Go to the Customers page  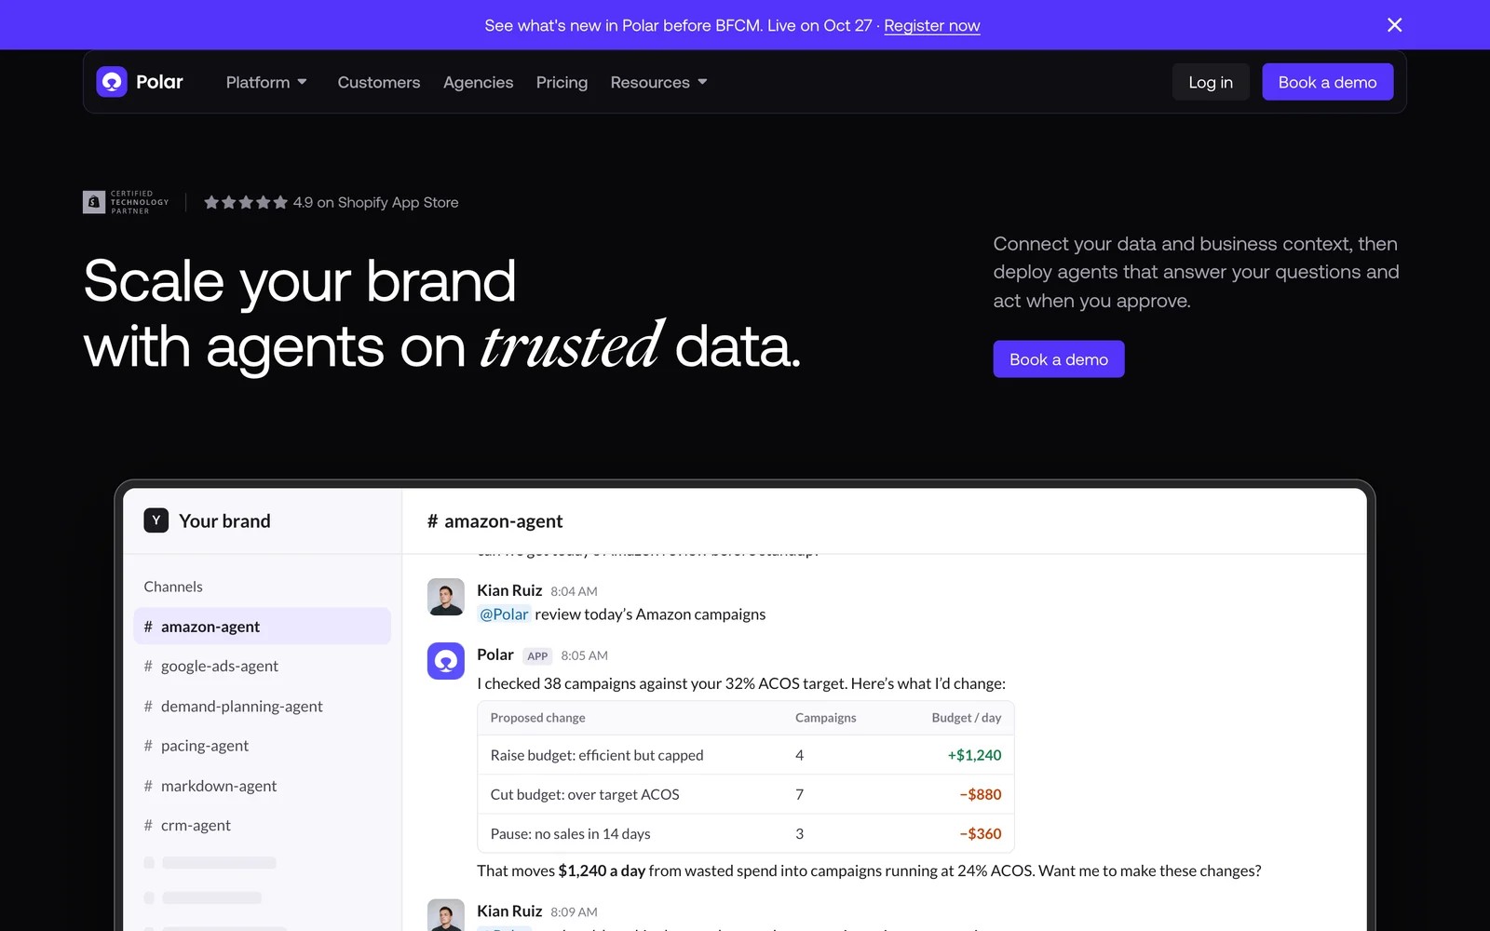(379, 82)
